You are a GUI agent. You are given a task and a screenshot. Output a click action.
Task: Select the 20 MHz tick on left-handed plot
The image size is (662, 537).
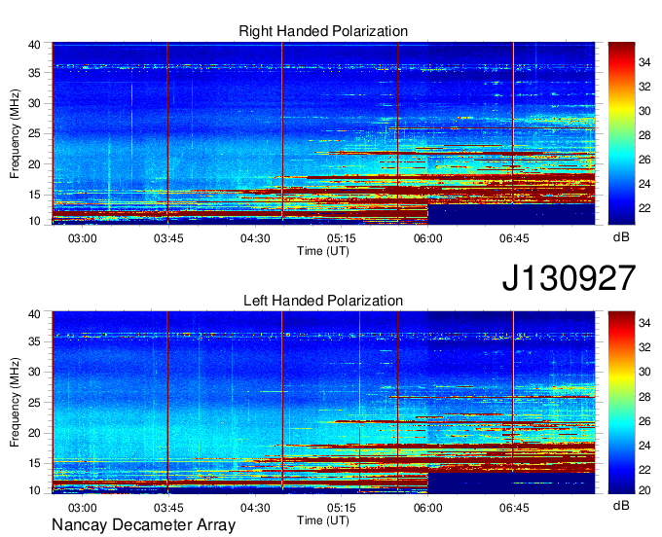34,433
